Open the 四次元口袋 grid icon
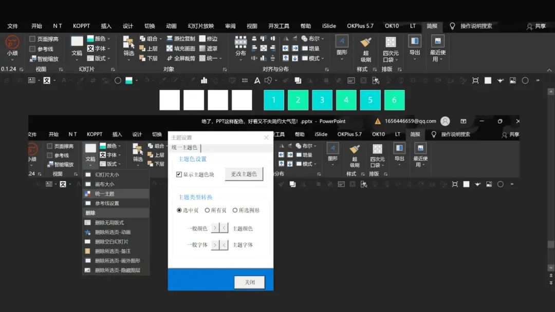555x312 pixels. coord(391,42)
